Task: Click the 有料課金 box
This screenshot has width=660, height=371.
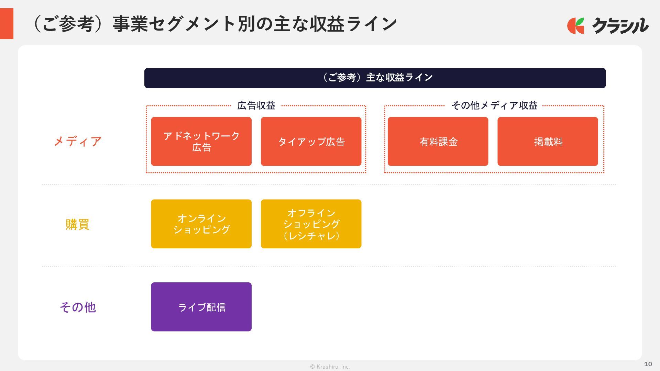Action: click(438, 142)
